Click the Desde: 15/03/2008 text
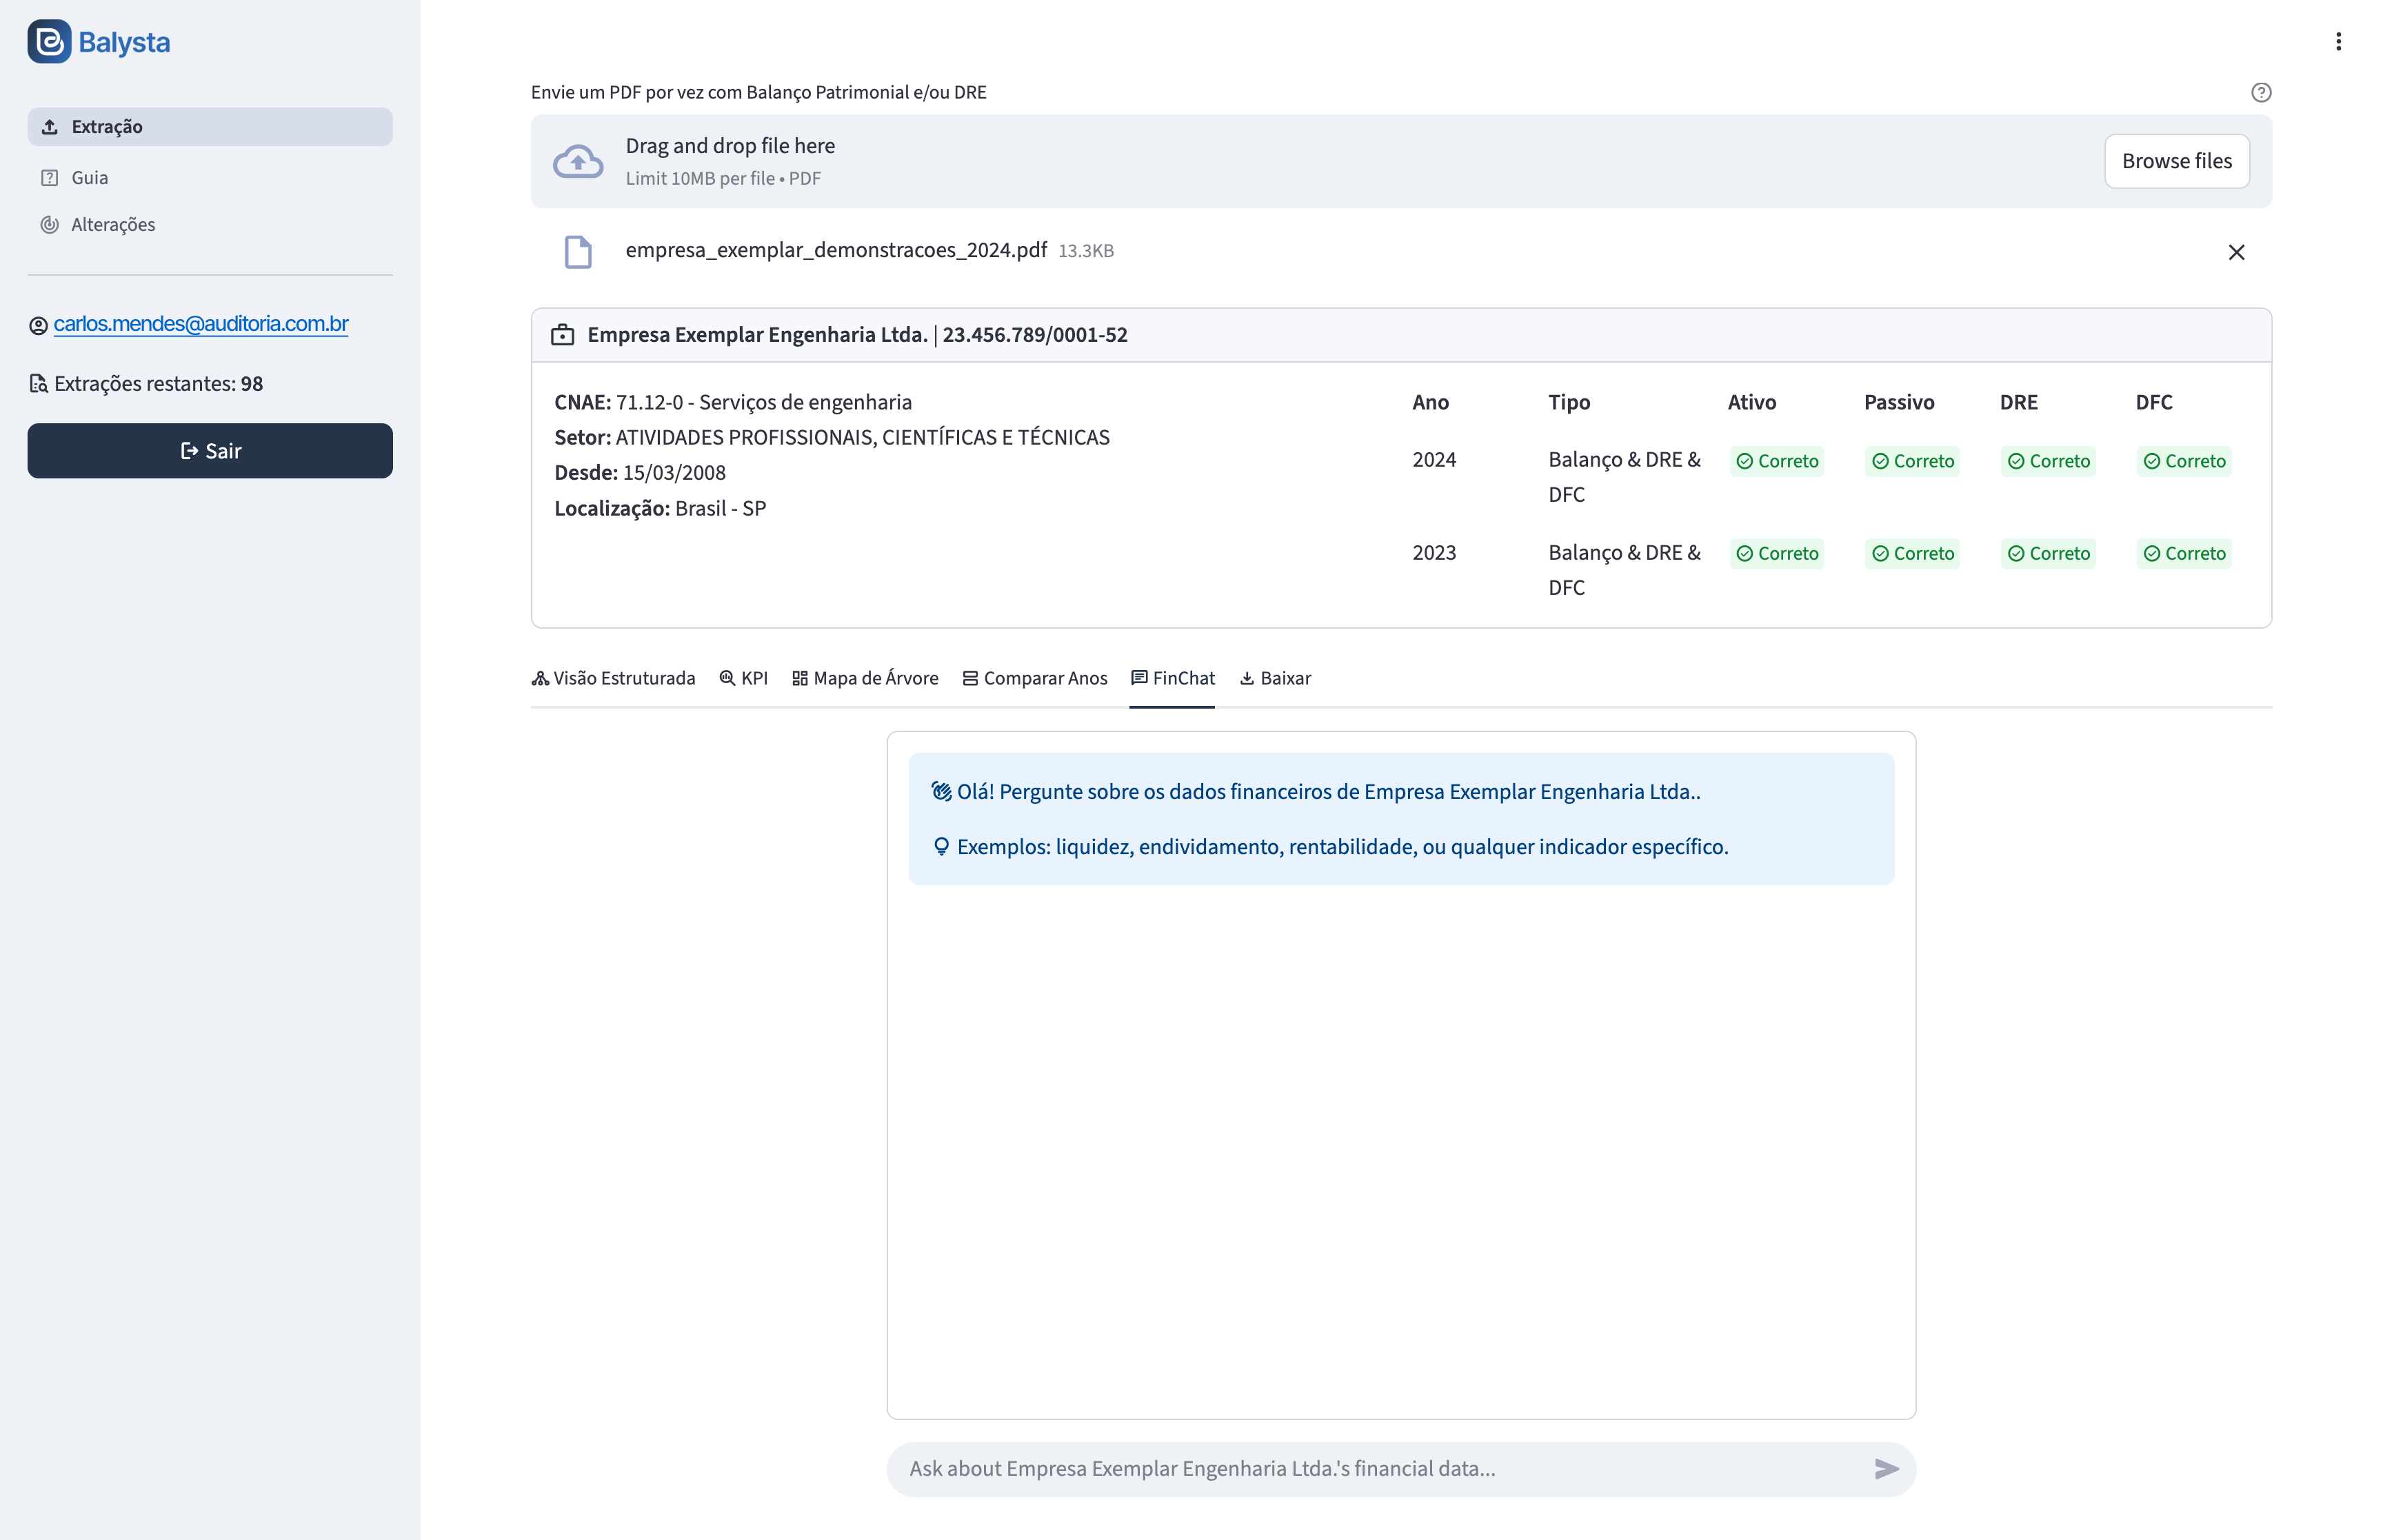This screenshot has width=2383, height=1540. point(640,473)
